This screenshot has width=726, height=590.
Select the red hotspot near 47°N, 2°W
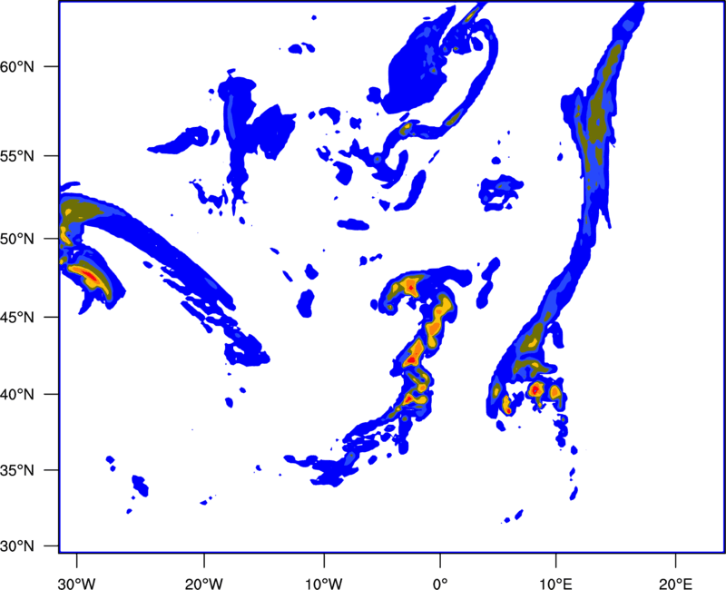pyautogui.click(x=411, y=287)
